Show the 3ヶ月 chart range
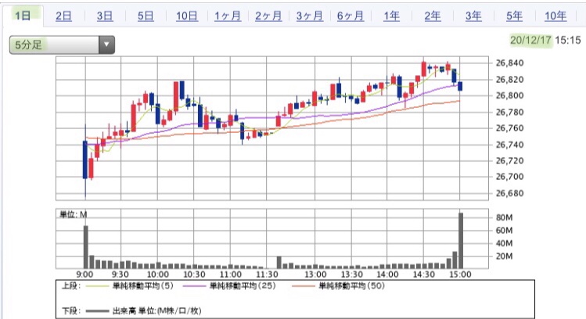The height and width of the screenshot is (319, 586). coord(310,16)
